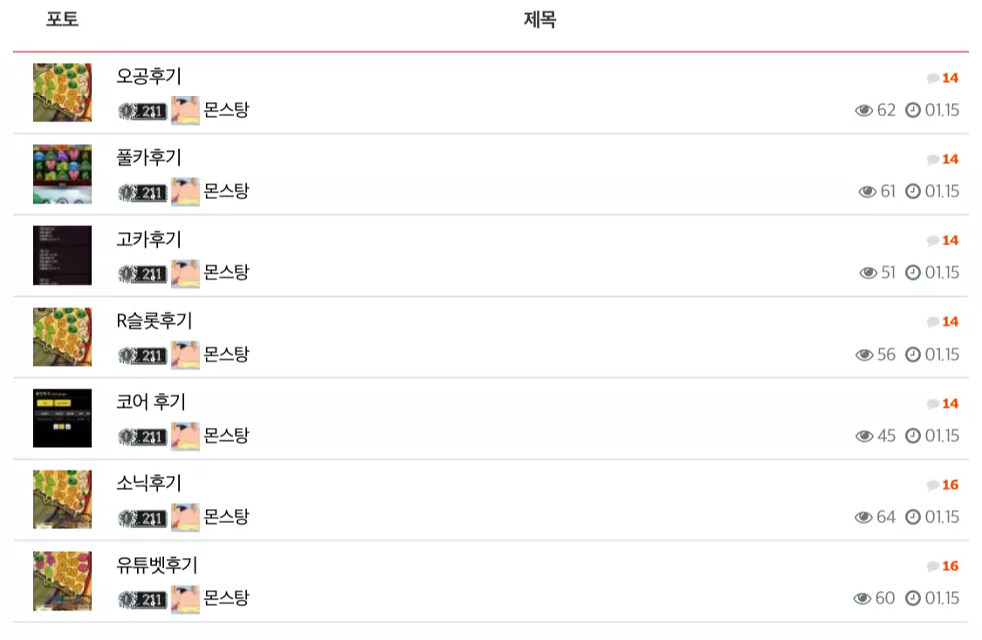Image resolution: width=982 pixels, height=640 pixels.
Task: Open the 풀카후기 post title
Action: coord(148,157)
